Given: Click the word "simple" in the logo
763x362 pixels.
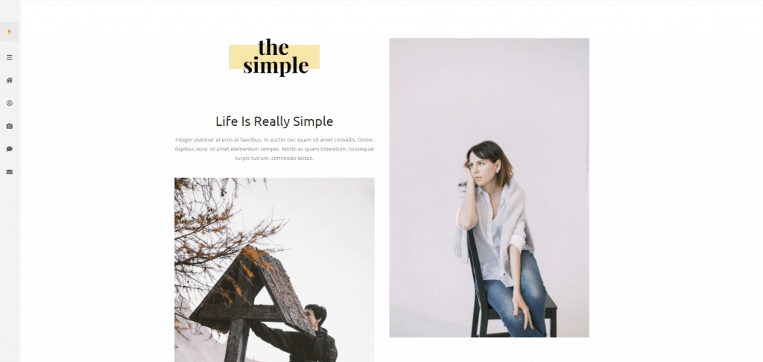Looking at the screenshot, I should click(x=276, y=66).
